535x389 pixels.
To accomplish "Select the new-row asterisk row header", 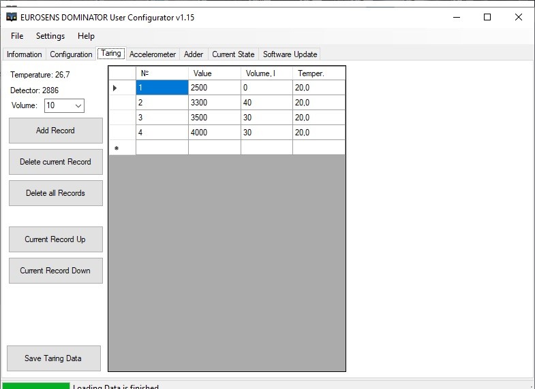I will click(123, 148).
